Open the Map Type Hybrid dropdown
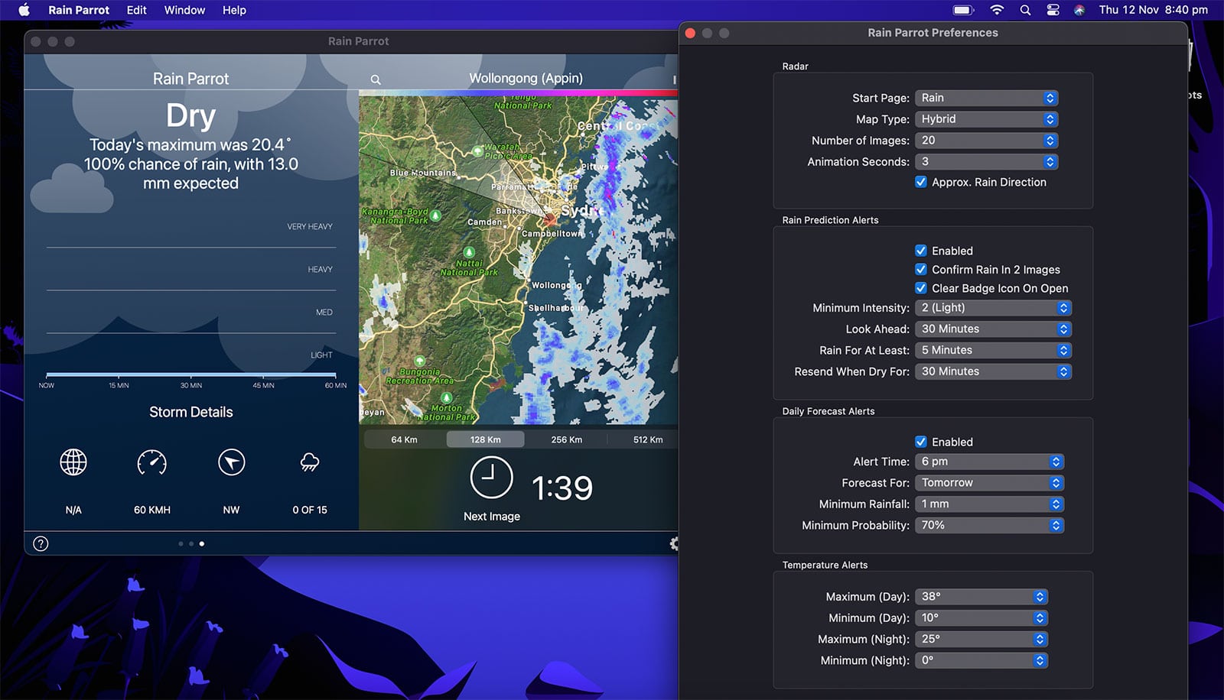This screenshot has height=700, width=1224. pyautogui.click(x=987, y=119)
